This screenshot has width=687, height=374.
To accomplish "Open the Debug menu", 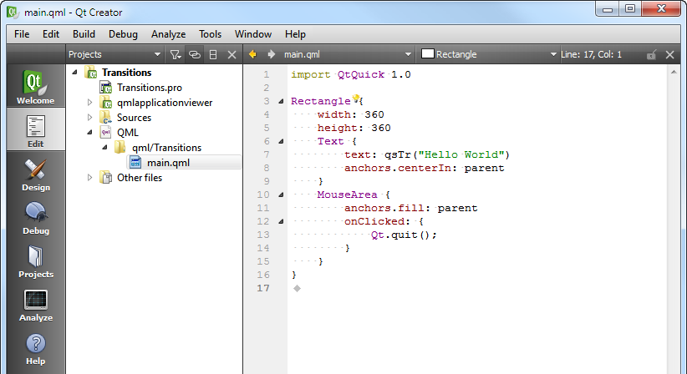I will click(x=123, y=34).
